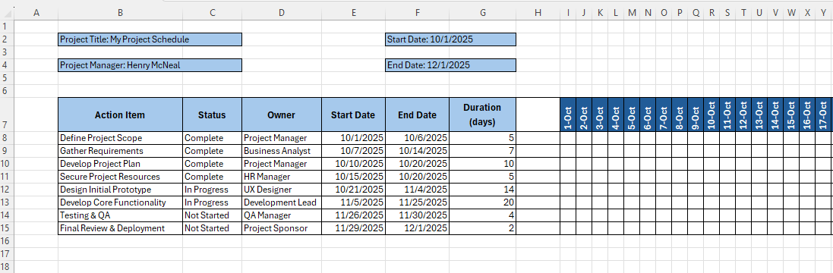Click the Action Item column heading cell

pyautogui.click(x=120, y=115)
